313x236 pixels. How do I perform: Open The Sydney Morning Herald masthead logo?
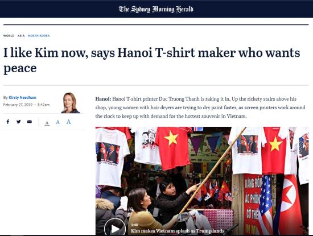156,9
